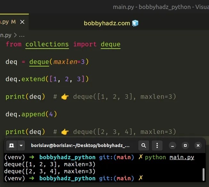Click the breadcrumb ellipsis after main.py
The image size is (209, 187).
coord(22,35)
